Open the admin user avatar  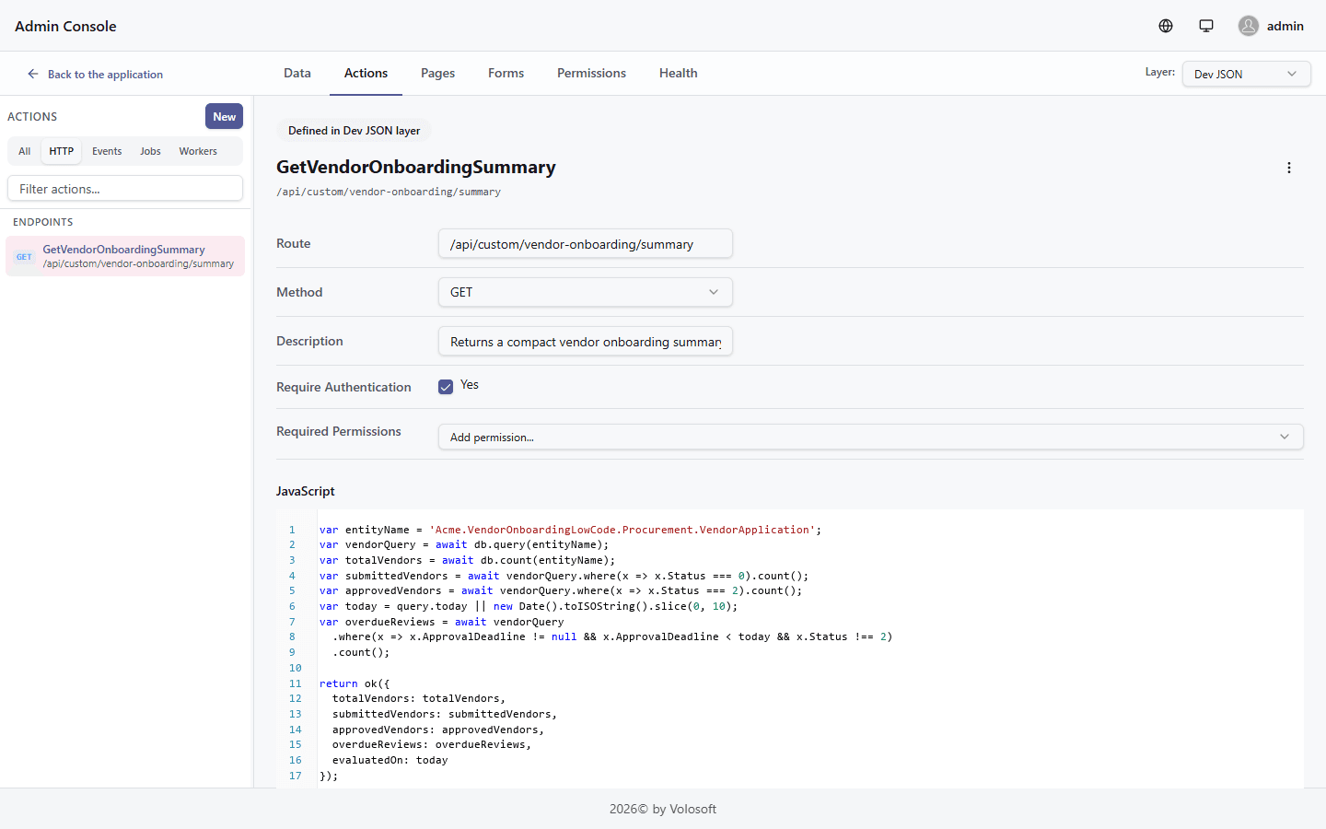tap(1249, 26)
